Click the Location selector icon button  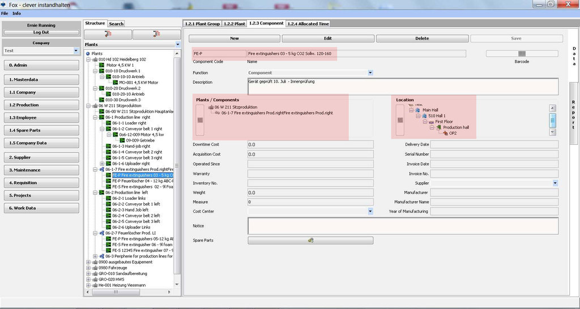400,119
